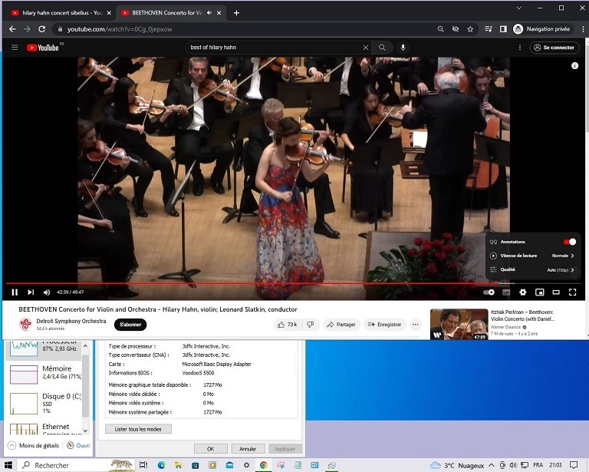Mute the video player volume
Screen dimensions: 589x472
47,292
